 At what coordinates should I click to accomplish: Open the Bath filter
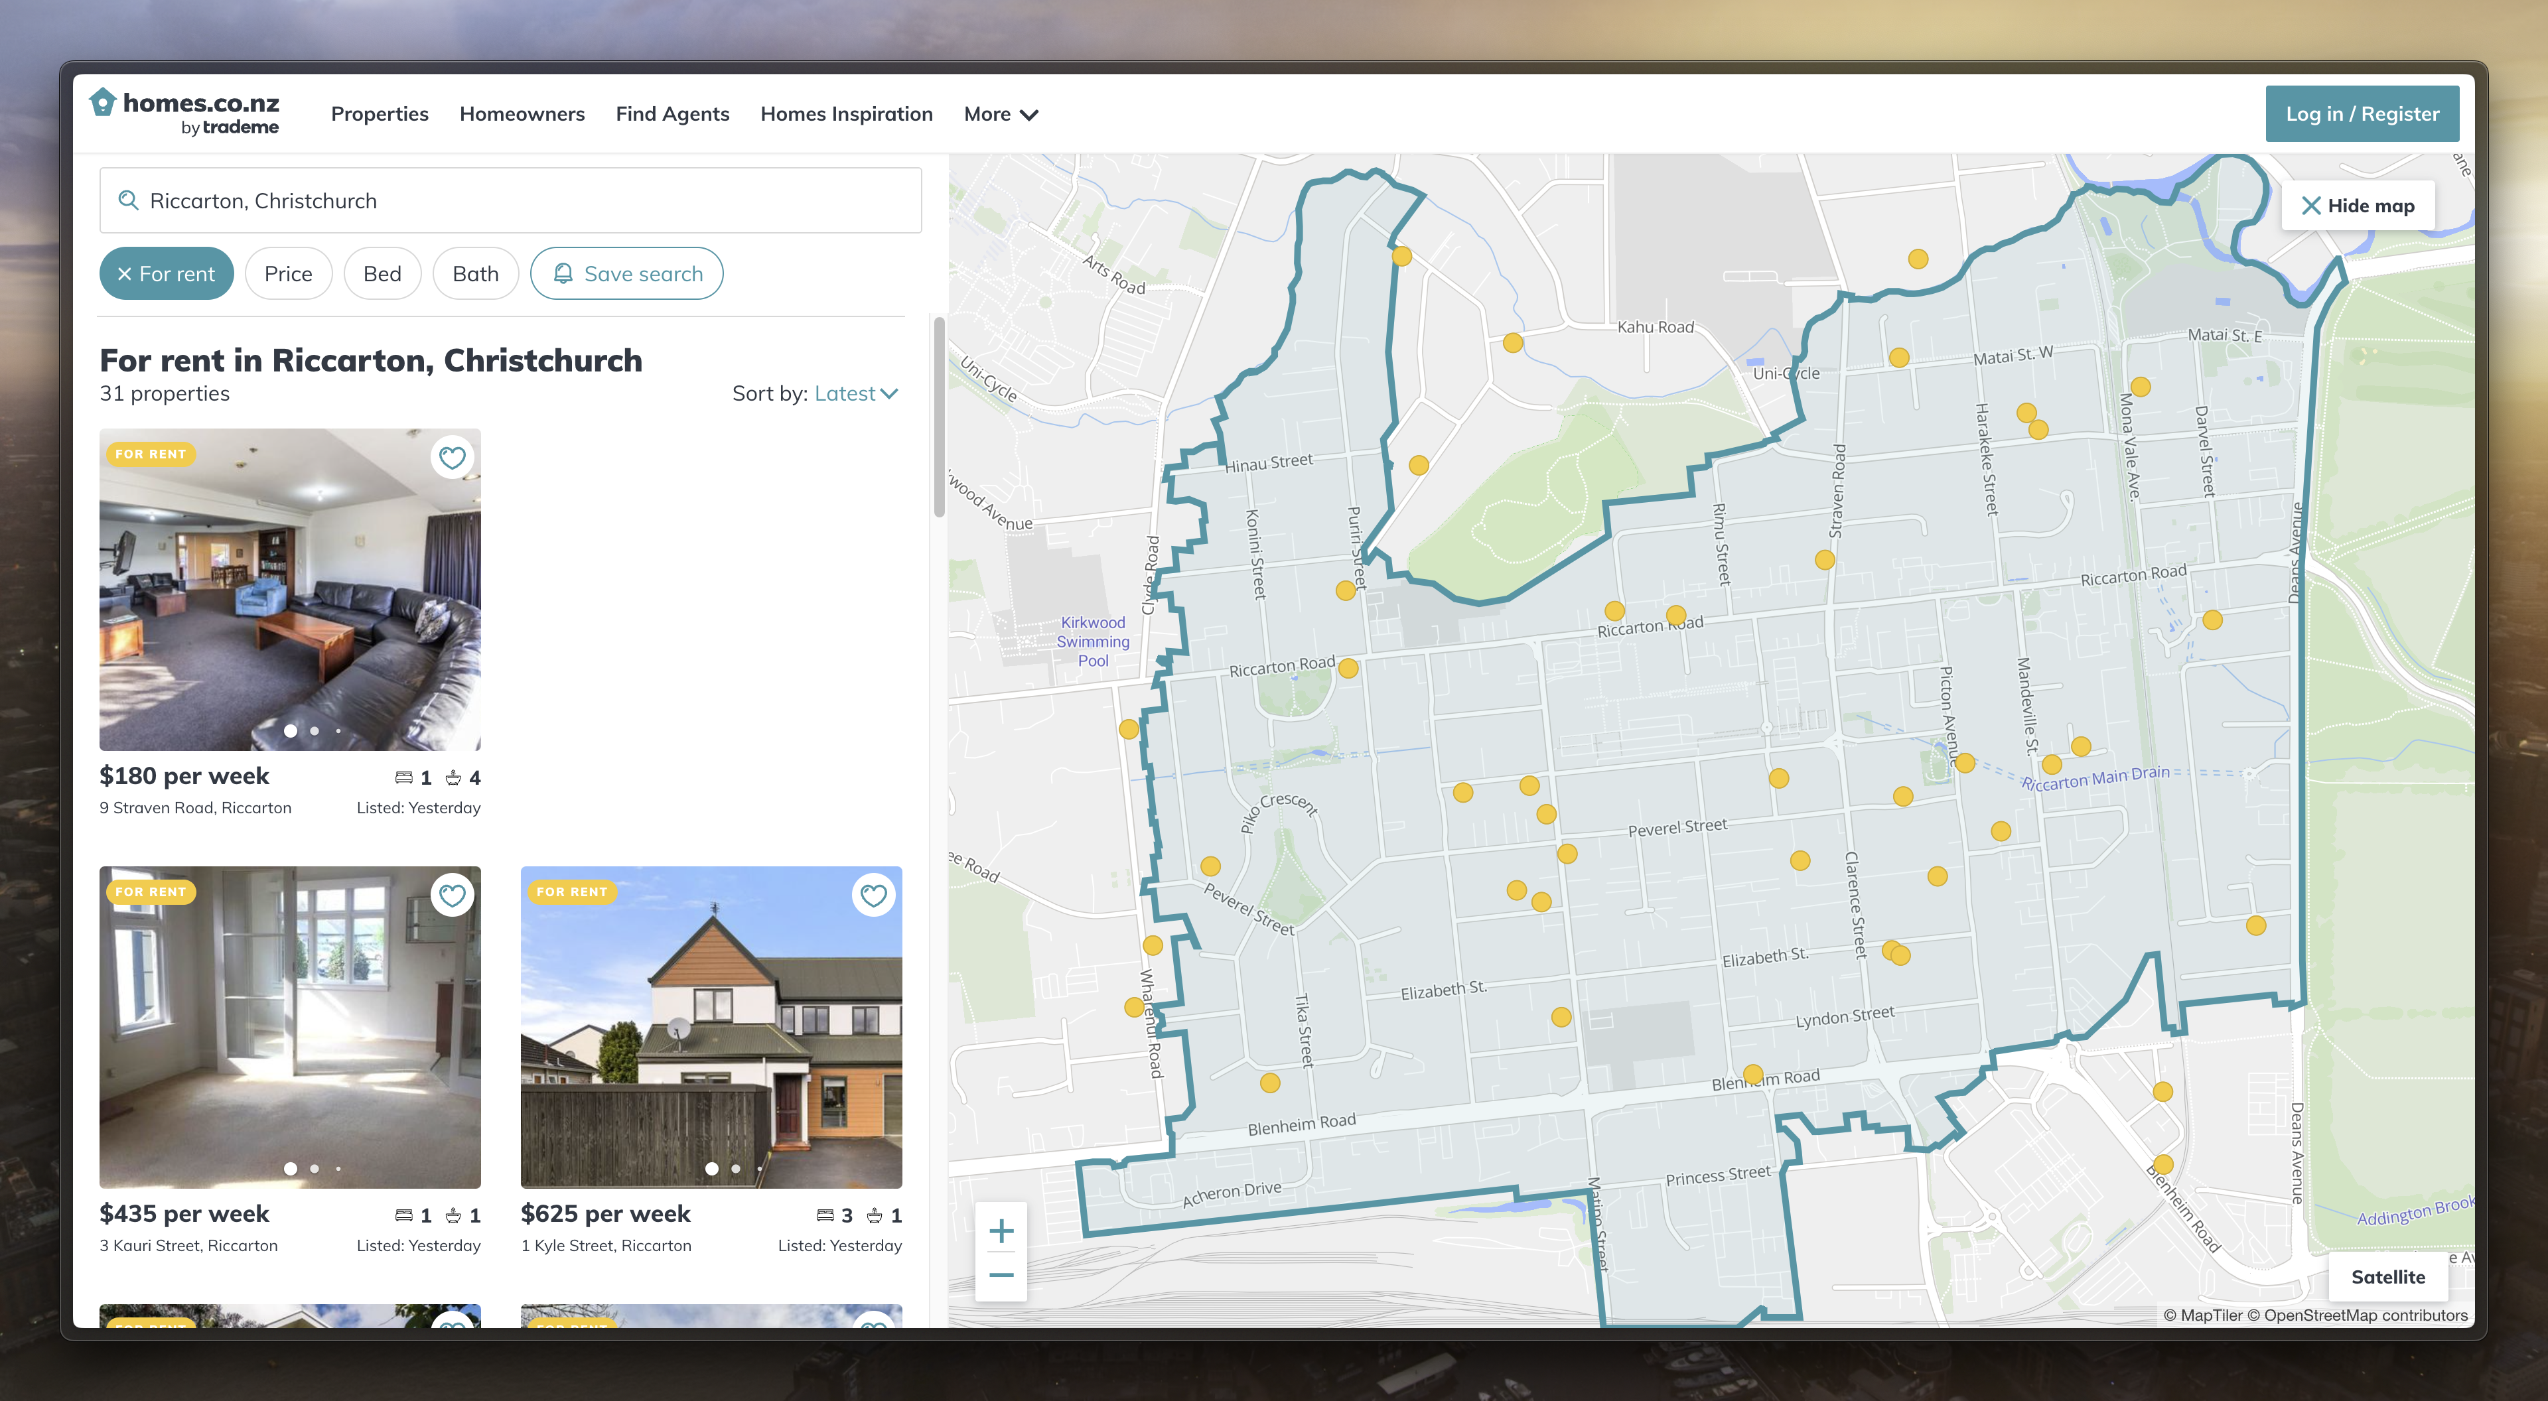click(x=476, y=274)
